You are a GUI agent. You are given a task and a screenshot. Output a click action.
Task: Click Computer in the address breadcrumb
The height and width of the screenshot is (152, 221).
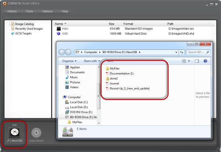(x=91, y=52)
